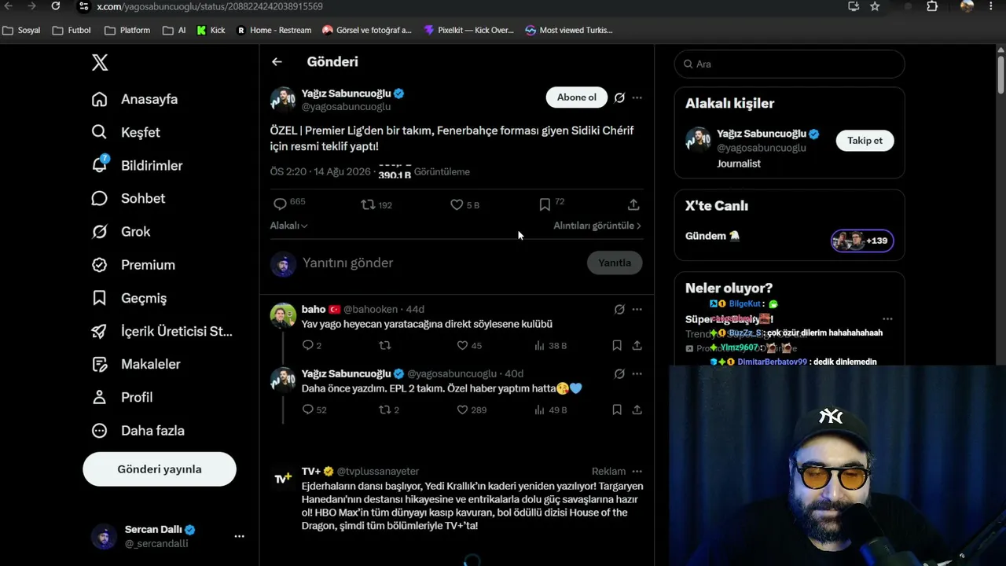This screenshot has height=566, width=1006.
Task: Open the Görsel ve fotoğraf a... bookmark
Action: [x=367, y=31]
